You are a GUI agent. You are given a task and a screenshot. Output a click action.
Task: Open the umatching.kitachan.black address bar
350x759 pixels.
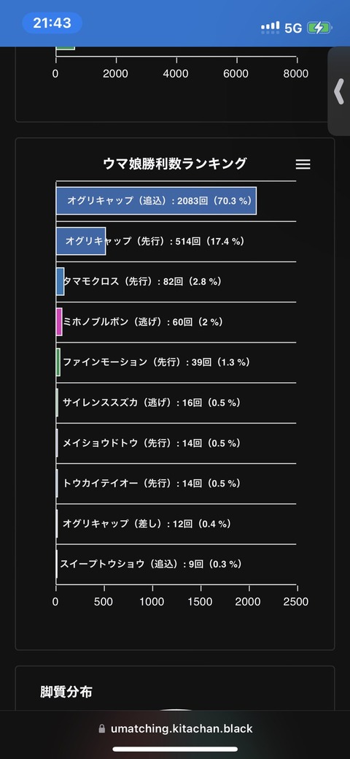(x=175, y=728)
